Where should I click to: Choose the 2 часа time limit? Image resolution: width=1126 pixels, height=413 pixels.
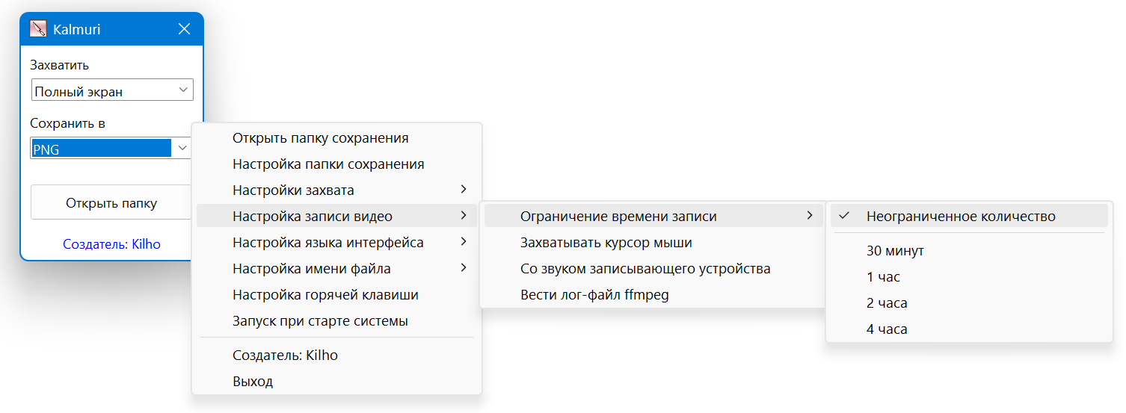887,303
